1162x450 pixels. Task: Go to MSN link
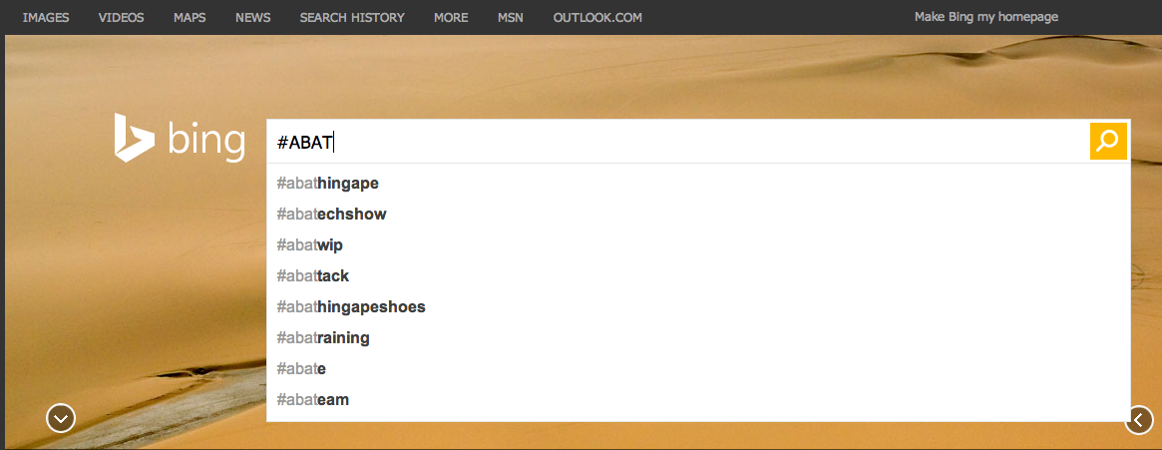pos(511,17)
